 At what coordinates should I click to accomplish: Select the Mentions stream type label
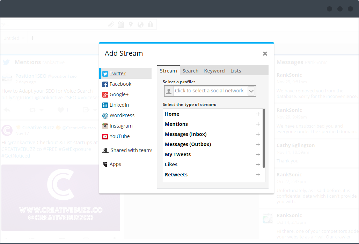point(176,124)
